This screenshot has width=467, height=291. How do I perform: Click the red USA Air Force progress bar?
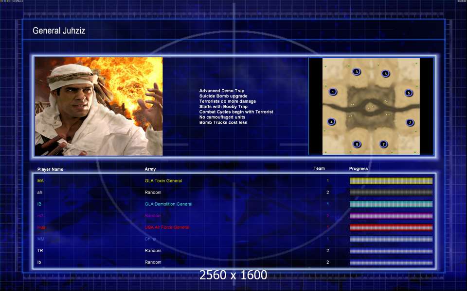tap(391, 227)
